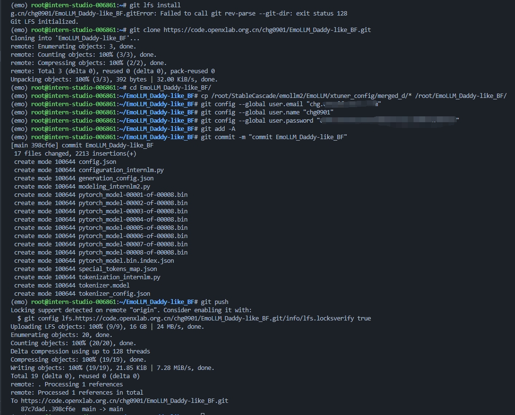This screenshot has height=415, width=515.
Task: Select the special_tokens_map.json entry
Action: [117, 269]
